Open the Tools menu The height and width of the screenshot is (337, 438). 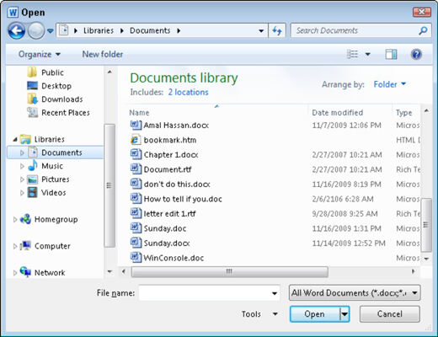coord(259,314)
